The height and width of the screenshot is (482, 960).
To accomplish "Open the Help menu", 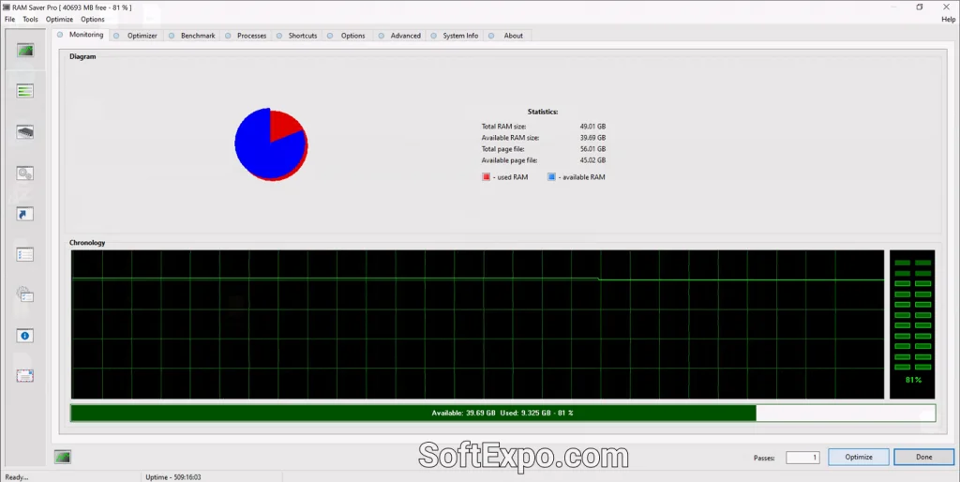I will [948, 19].
